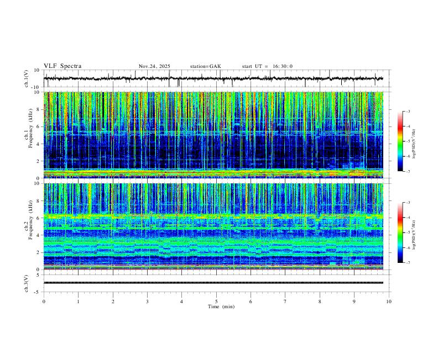Click the ch.2 "Frequency (kHz)" axis label

point(31,220)
